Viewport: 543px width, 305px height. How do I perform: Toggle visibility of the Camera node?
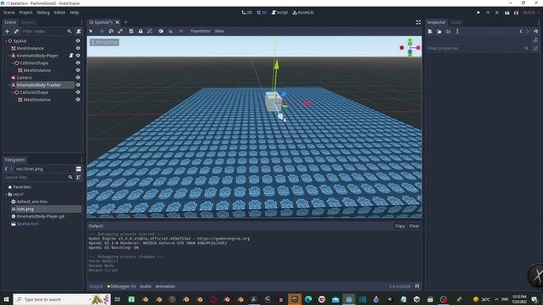click(78, 77)
